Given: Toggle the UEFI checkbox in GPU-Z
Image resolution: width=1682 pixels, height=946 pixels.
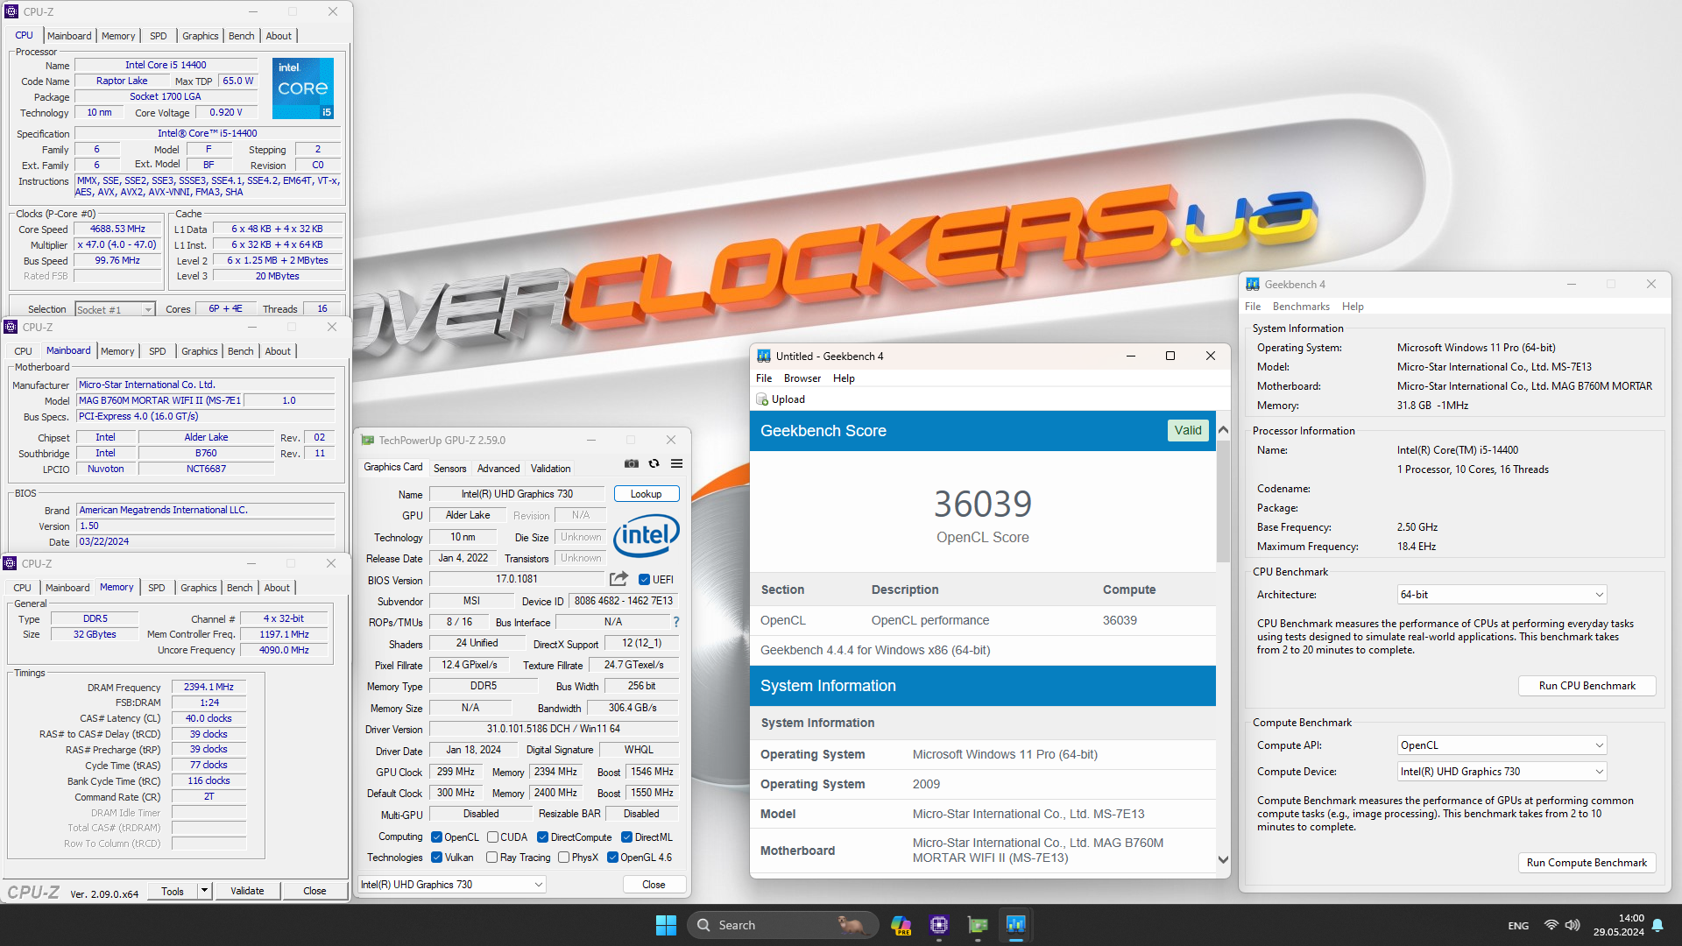Looking at the screenshot, I should 644,580.
